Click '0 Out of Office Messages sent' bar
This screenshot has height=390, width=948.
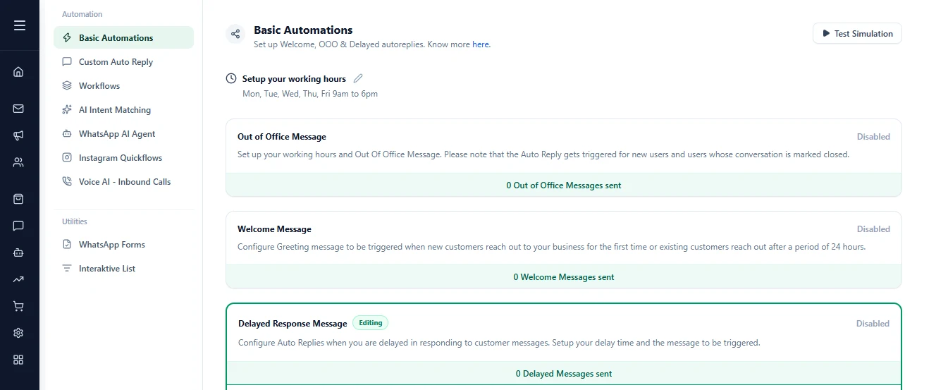[564, 185]
